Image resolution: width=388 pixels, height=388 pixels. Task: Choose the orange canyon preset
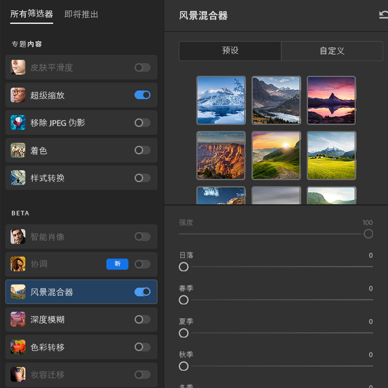pyautogui.click(x=221, y=155)
